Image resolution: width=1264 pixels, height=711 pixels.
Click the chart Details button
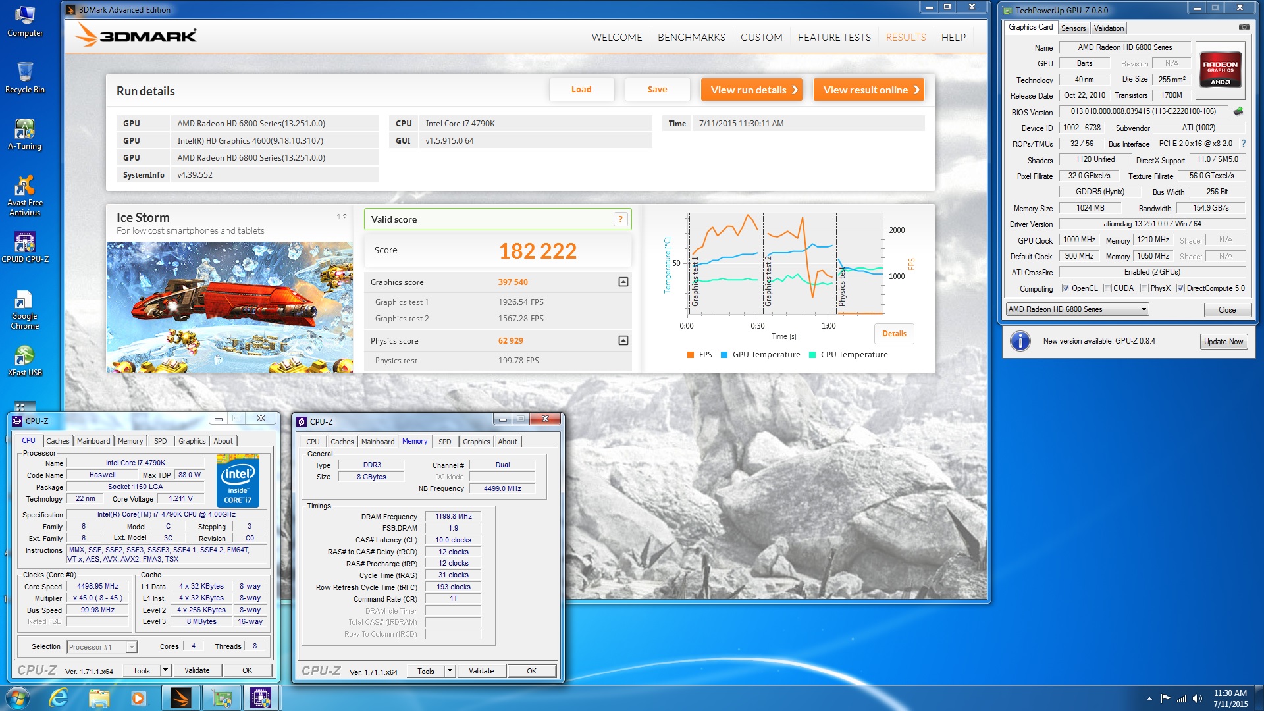(x=894, y=334)
